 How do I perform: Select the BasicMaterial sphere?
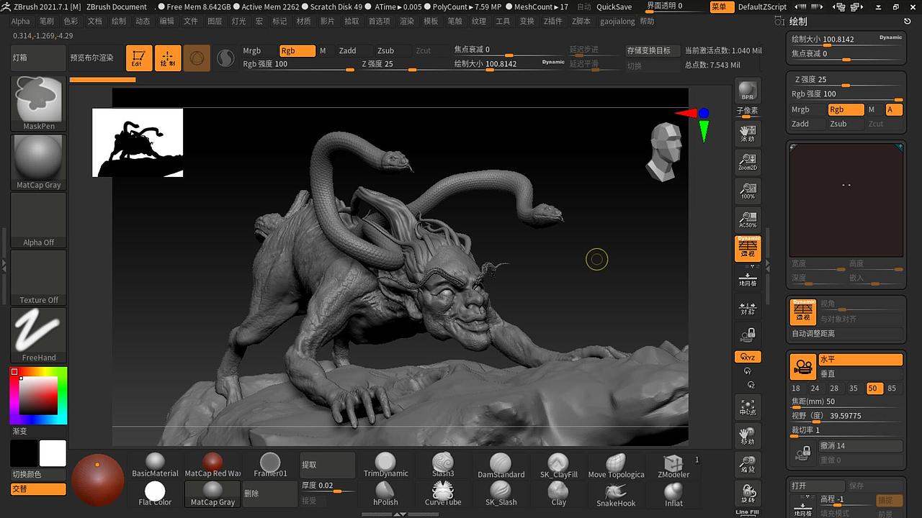pyautogui.click(x=155, y=465)
